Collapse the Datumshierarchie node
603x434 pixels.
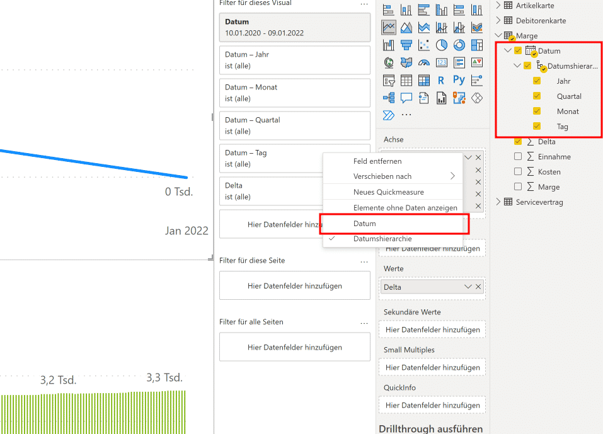coord(517,66)
